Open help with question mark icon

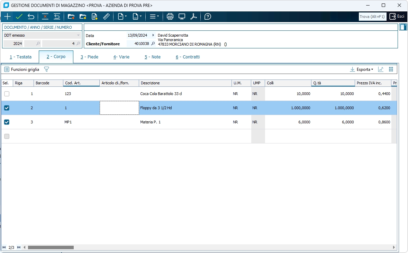pos(208,17)
